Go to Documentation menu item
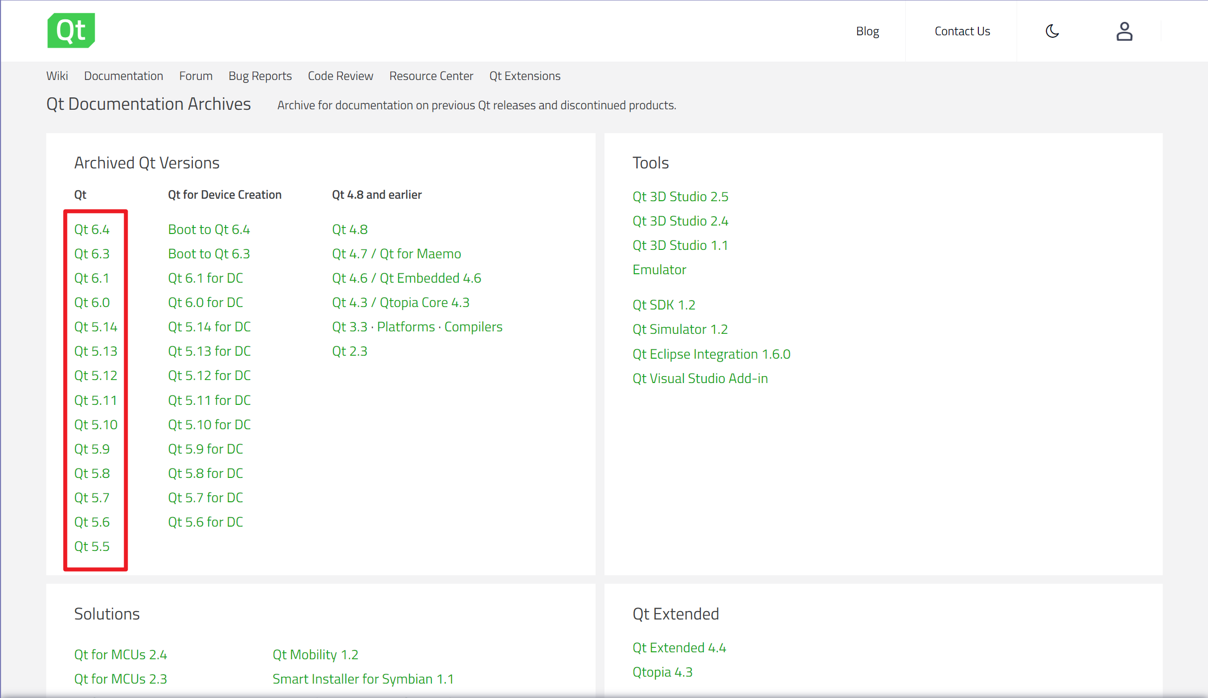Screen dimensions: 1208x698 click(x=123, y=76)
